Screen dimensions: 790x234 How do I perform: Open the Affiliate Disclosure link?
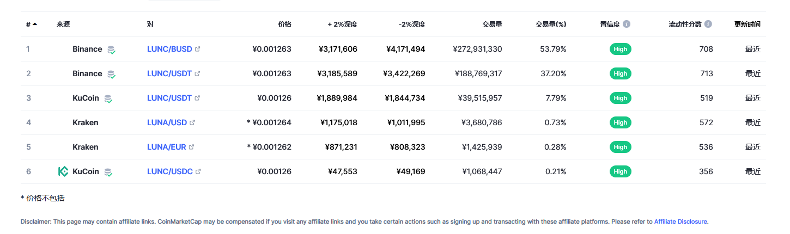[680, 221]
